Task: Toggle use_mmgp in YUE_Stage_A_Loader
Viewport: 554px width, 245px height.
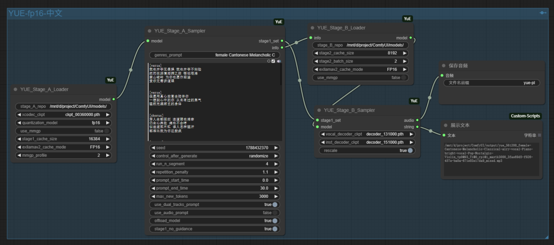Action: point(107,131)
